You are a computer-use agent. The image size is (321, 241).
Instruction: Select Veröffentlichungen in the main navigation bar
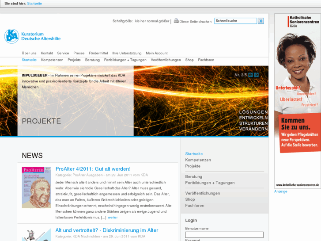pyautogui.click(x=166, y=60)
